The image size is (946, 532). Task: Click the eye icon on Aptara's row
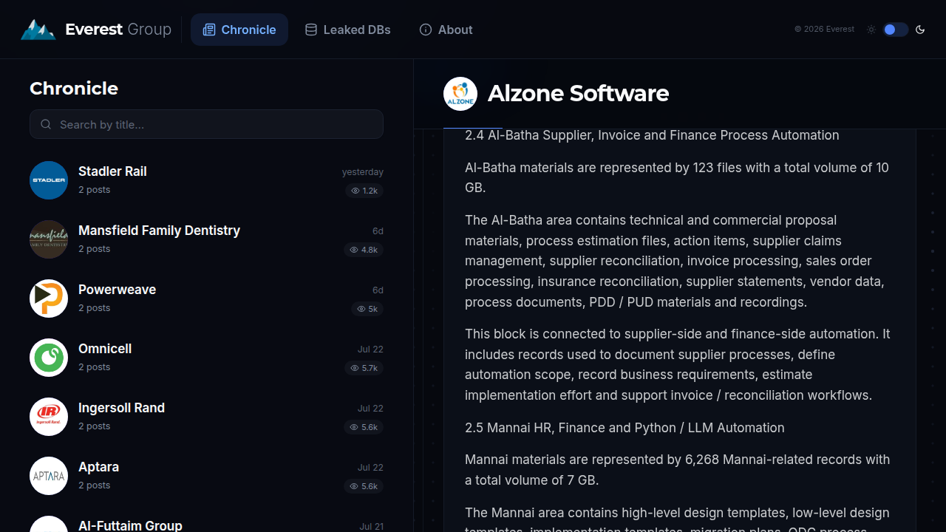click(x=355, y=486)
